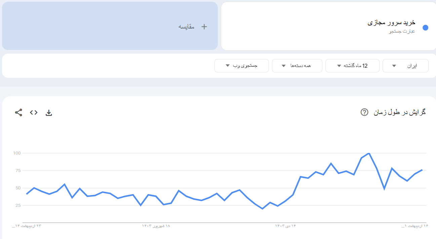Open help for گرایش در طول زمان

pos(364,112)
